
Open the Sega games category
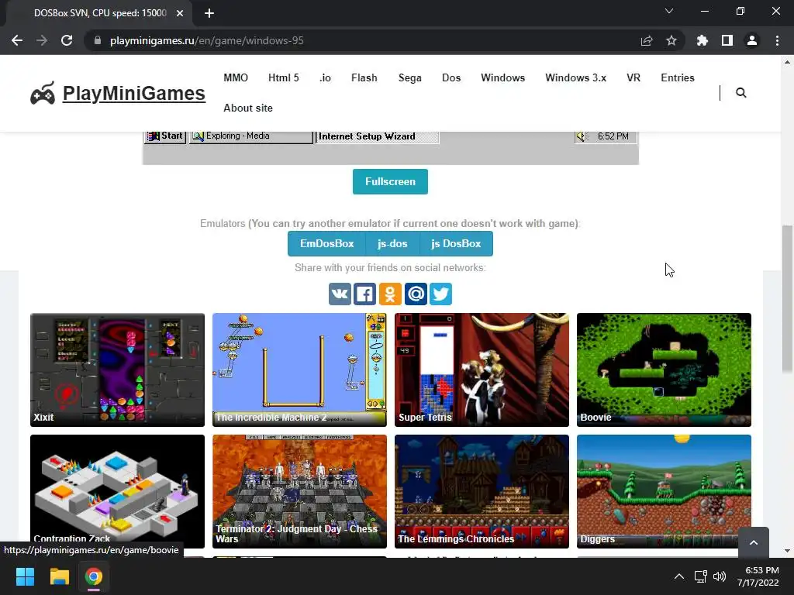[x=409, y=78]
